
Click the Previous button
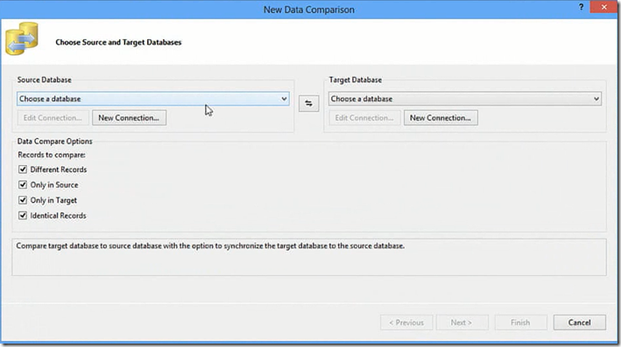[x=406, y=323]
